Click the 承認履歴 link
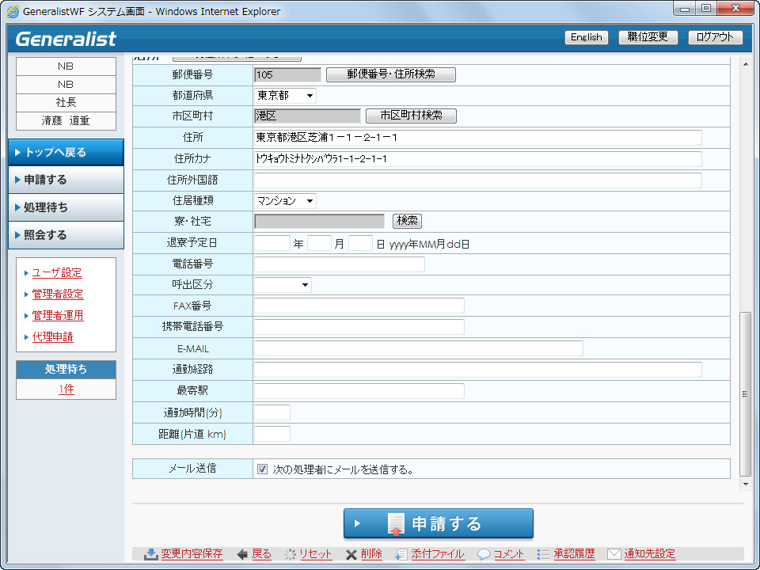 tap(575, 554)
